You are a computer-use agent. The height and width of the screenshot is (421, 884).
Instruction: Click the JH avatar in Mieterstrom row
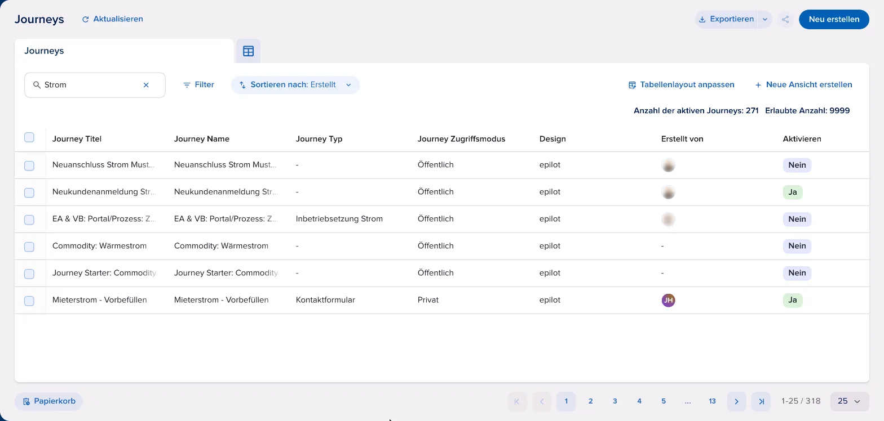(x=668, y=300)
